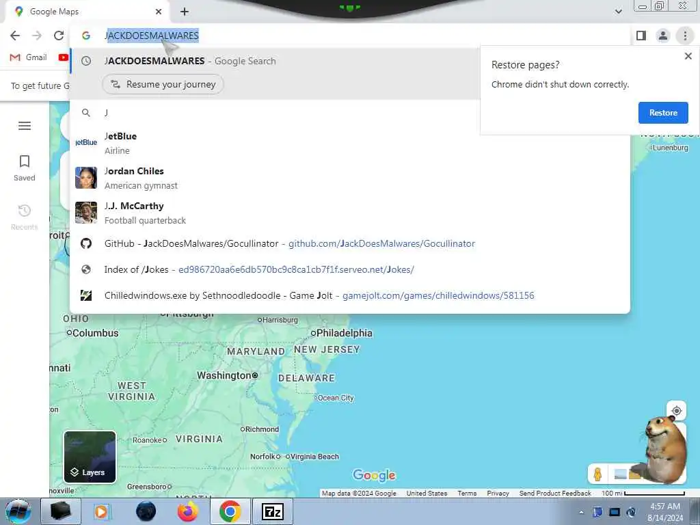Switch to the Google Maps tab
700x525 pixels.
pos(88,12)
